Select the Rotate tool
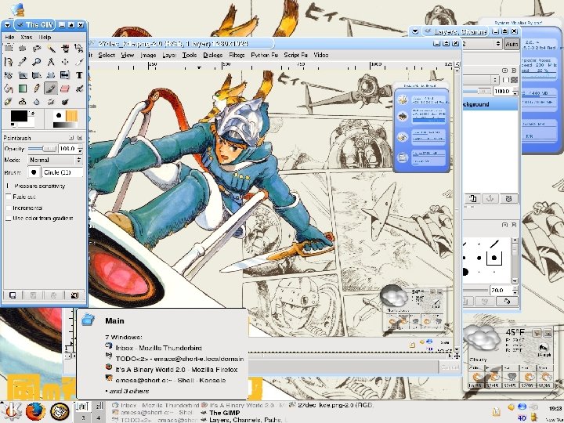The image size is (564, 423). [x=9, y=75]
